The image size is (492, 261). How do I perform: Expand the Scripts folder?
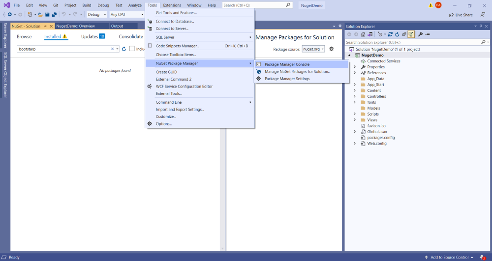(x=355, y=114)
